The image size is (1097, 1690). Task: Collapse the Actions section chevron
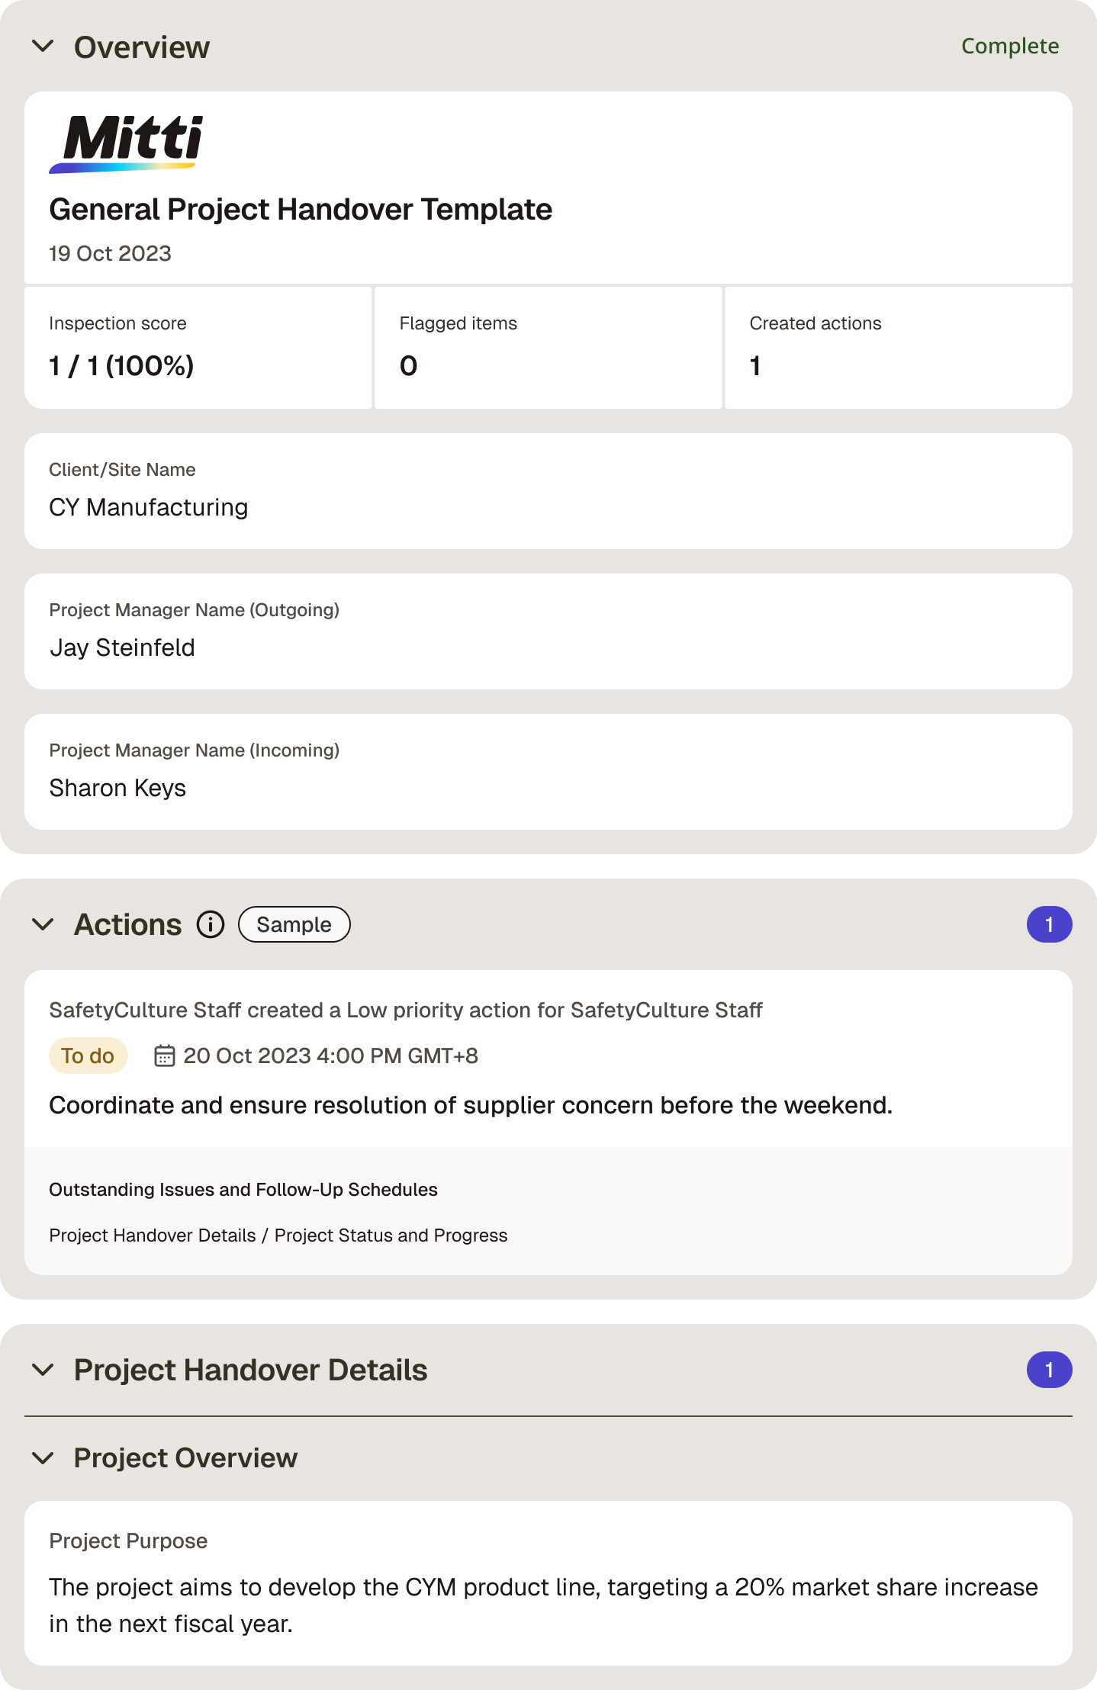point(43,924)
